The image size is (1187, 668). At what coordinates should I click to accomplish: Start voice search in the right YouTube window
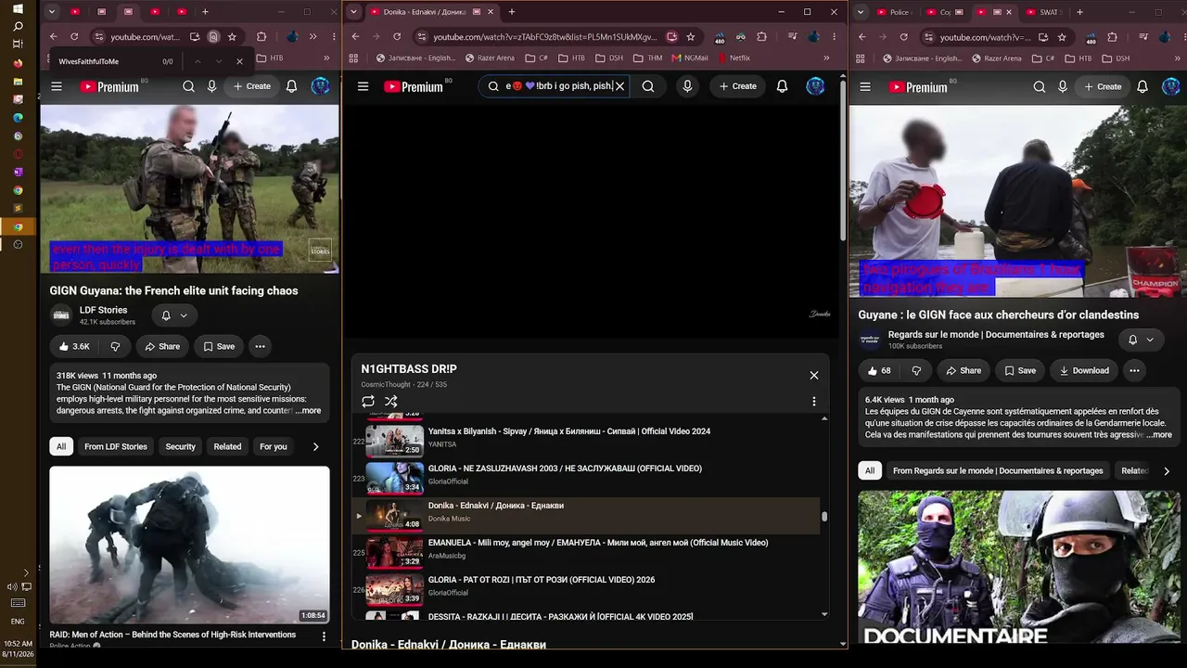coord(1064,86)
